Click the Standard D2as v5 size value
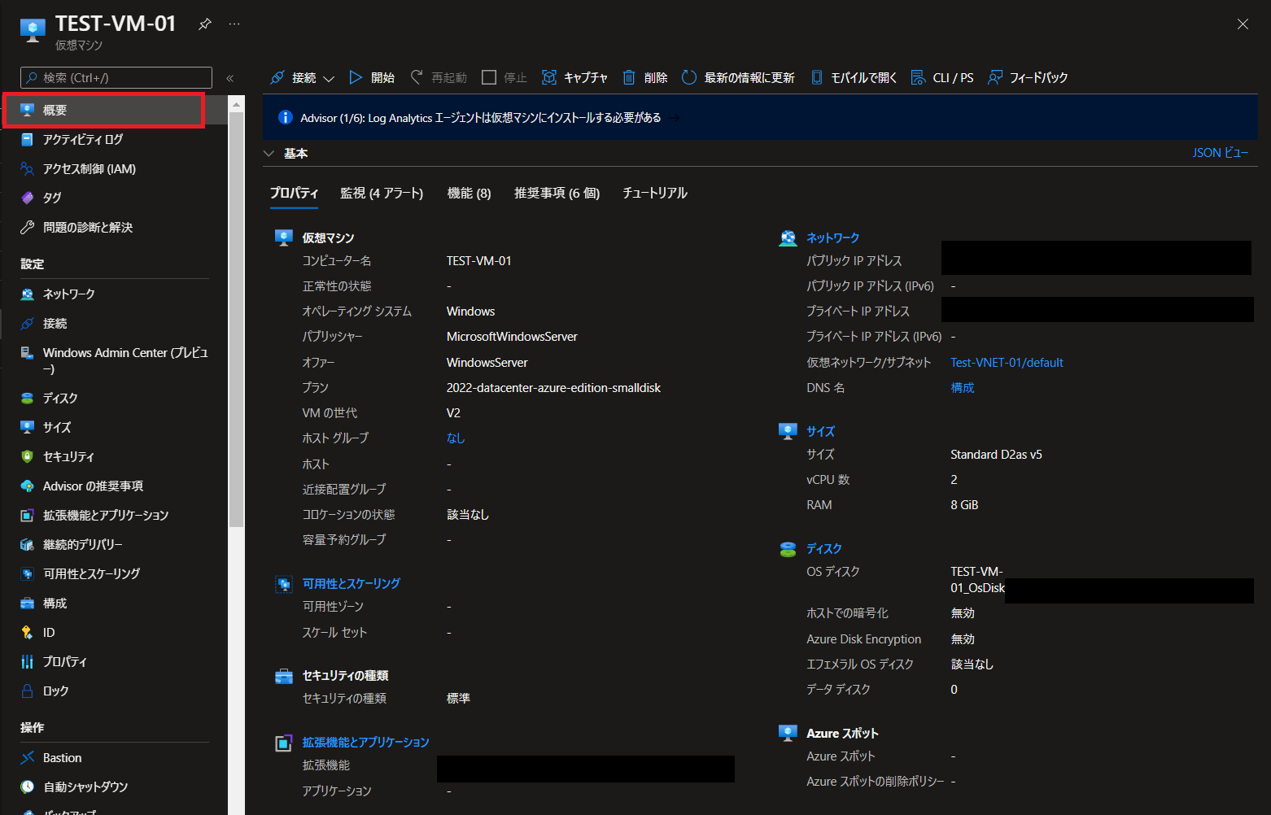Viewport: 1271px width, 815px height. pos(996,455)
